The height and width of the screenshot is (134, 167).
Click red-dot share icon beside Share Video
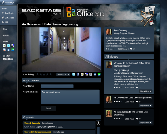point(91,74)
